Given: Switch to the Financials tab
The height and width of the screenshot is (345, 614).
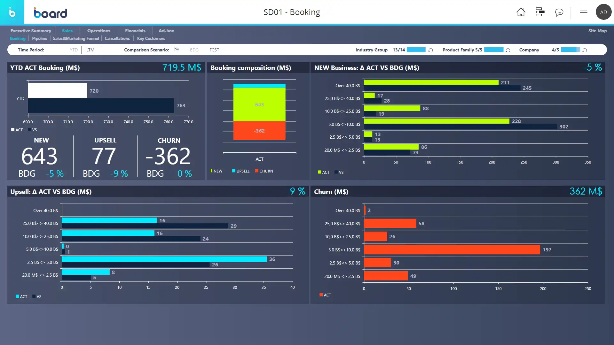Looking at the screenshot, I should coord(135,31).
